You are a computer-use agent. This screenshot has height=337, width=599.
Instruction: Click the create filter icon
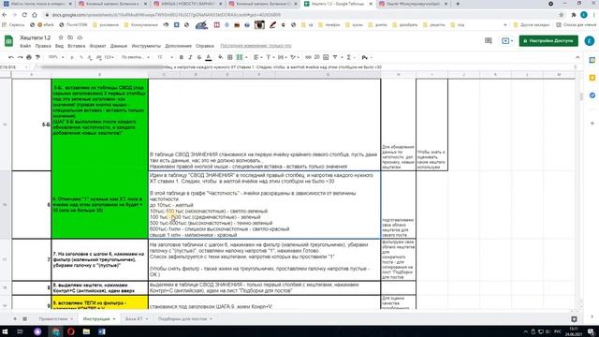click(x=335, y=57)
